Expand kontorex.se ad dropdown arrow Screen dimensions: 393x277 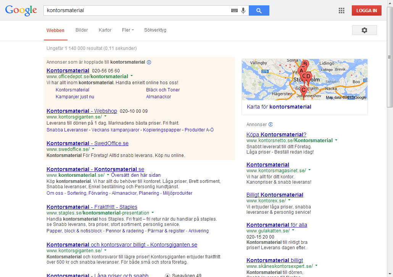pyautogui.click(x=289, y=200)
